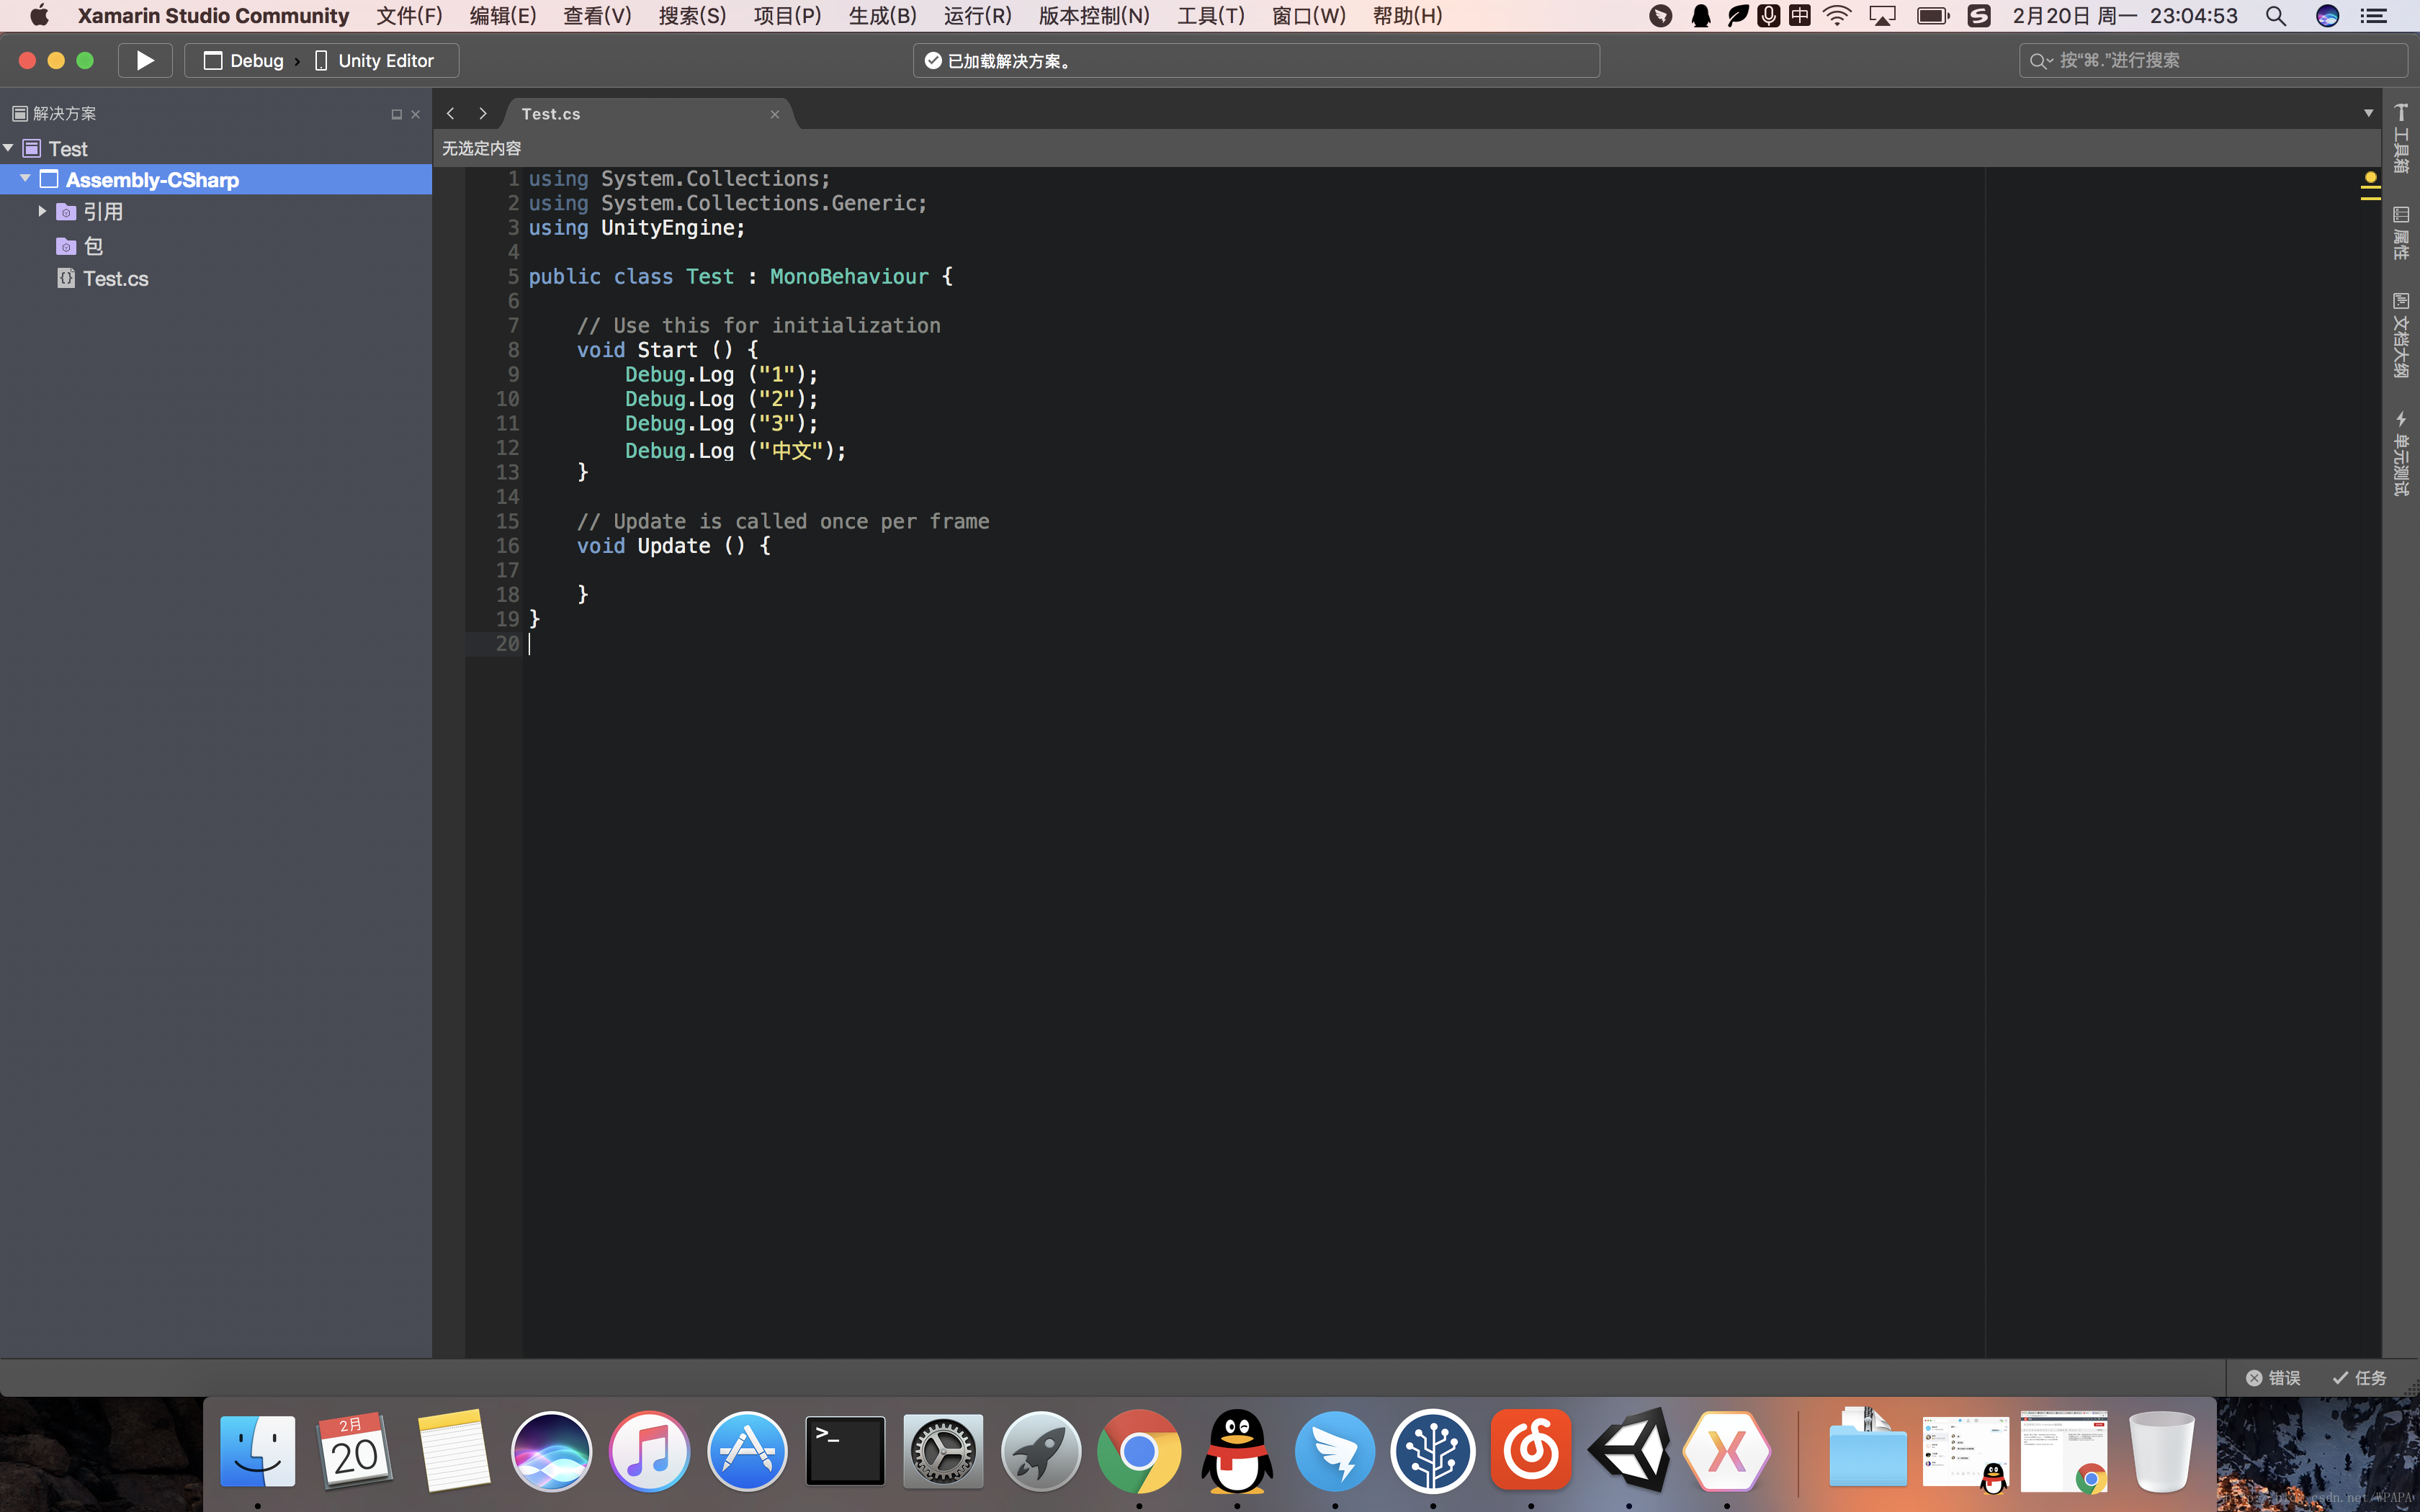This screenshot has height=1512, width=2420.
Task: Navigate back in editor history
Action: 451,114
